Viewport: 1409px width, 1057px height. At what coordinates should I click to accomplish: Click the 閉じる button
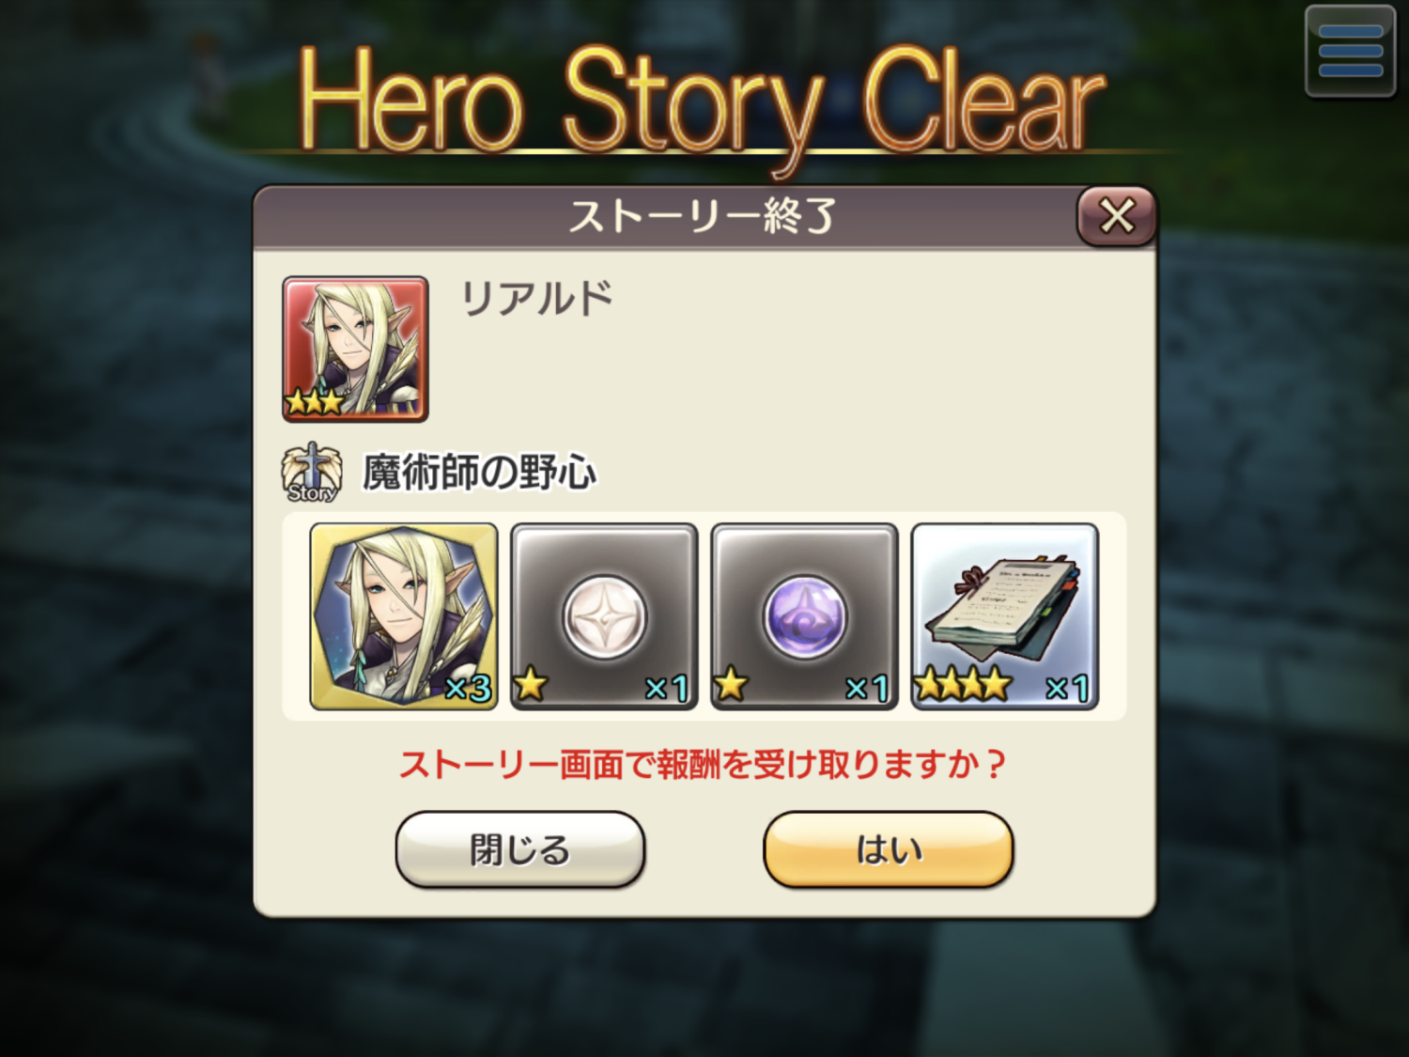(520, 849)
